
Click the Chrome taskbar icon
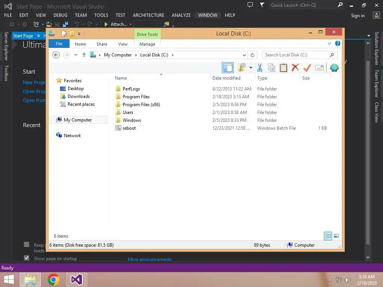tap(53, 280)
